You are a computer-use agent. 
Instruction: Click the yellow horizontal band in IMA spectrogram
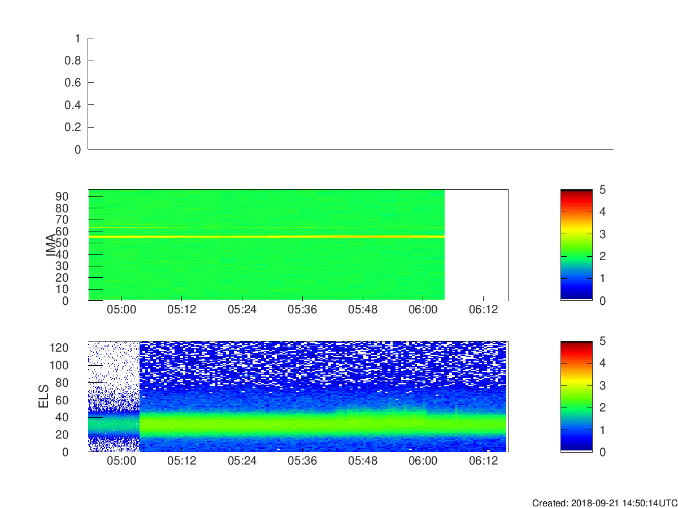[x=266, y=237]
